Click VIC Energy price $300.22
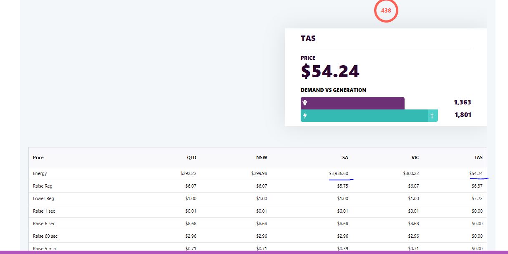 [411, 173]
